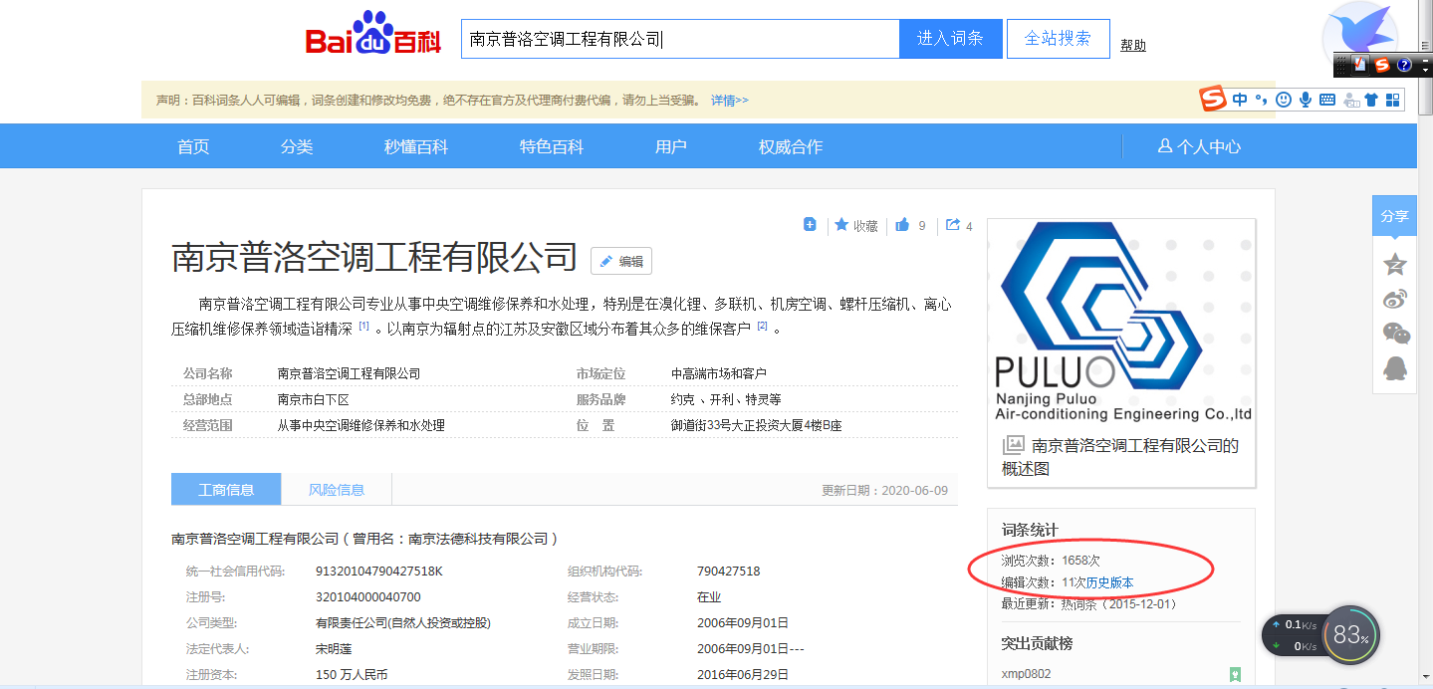Viewport: 1433px width, 689px height.
Task: Click the grip handle of the black toolbar
Action: coord(1341,65)
